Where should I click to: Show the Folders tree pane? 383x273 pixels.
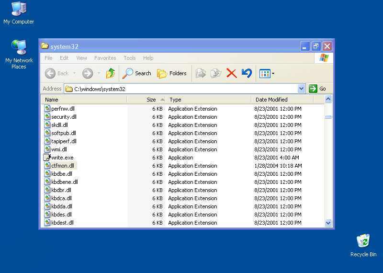click(171, 73)
